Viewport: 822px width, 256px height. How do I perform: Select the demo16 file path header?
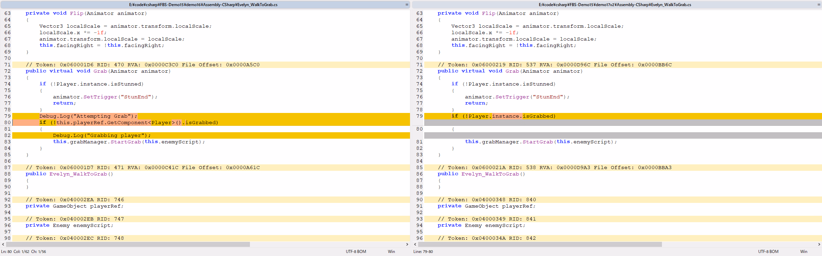tap(203, 5)
